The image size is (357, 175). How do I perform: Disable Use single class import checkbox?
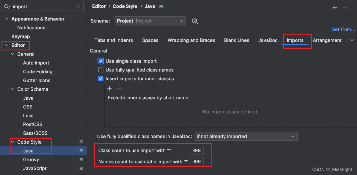tap(101, 61)
